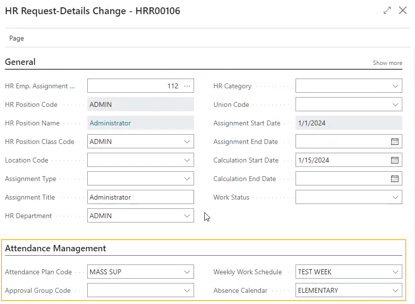Open the calendar picker for Calculation Start Date

click(395, 160)
